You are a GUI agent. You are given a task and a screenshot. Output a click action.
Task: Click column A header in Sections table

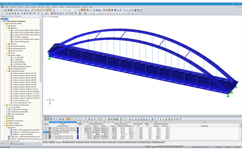[x=63, y=122]
